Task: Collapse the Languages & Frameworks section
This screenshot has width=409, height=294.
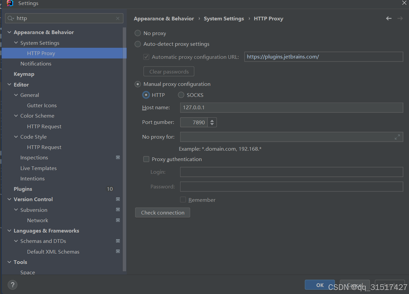Action: (9, 231)
